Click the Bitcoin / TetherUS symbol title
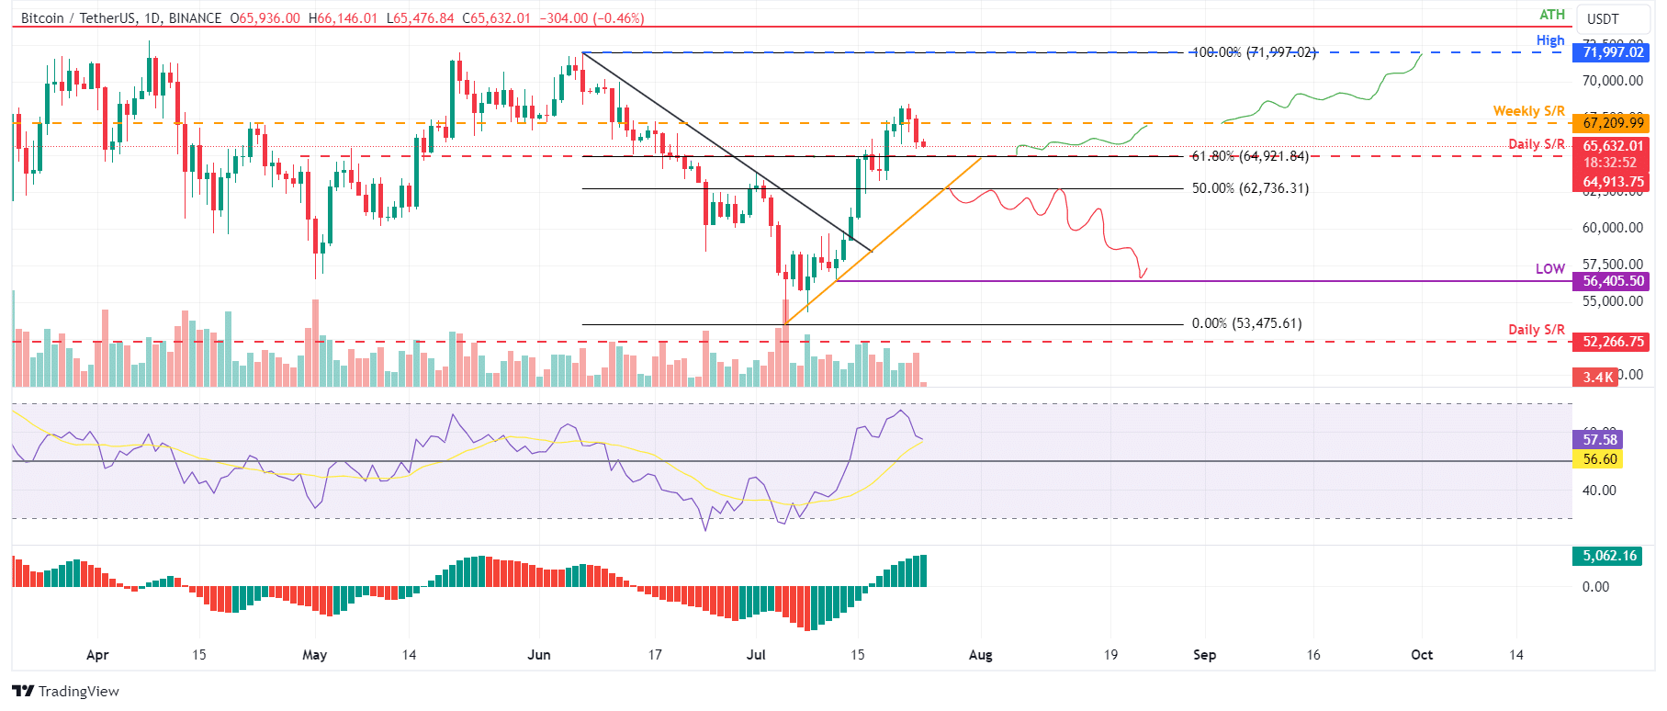 click(79, 18)
